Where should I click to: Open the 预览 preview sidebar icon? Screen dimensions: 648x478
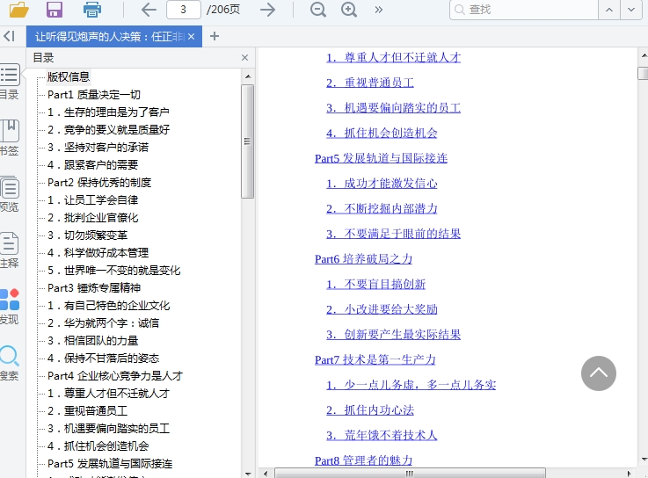(x=9, y=194)
